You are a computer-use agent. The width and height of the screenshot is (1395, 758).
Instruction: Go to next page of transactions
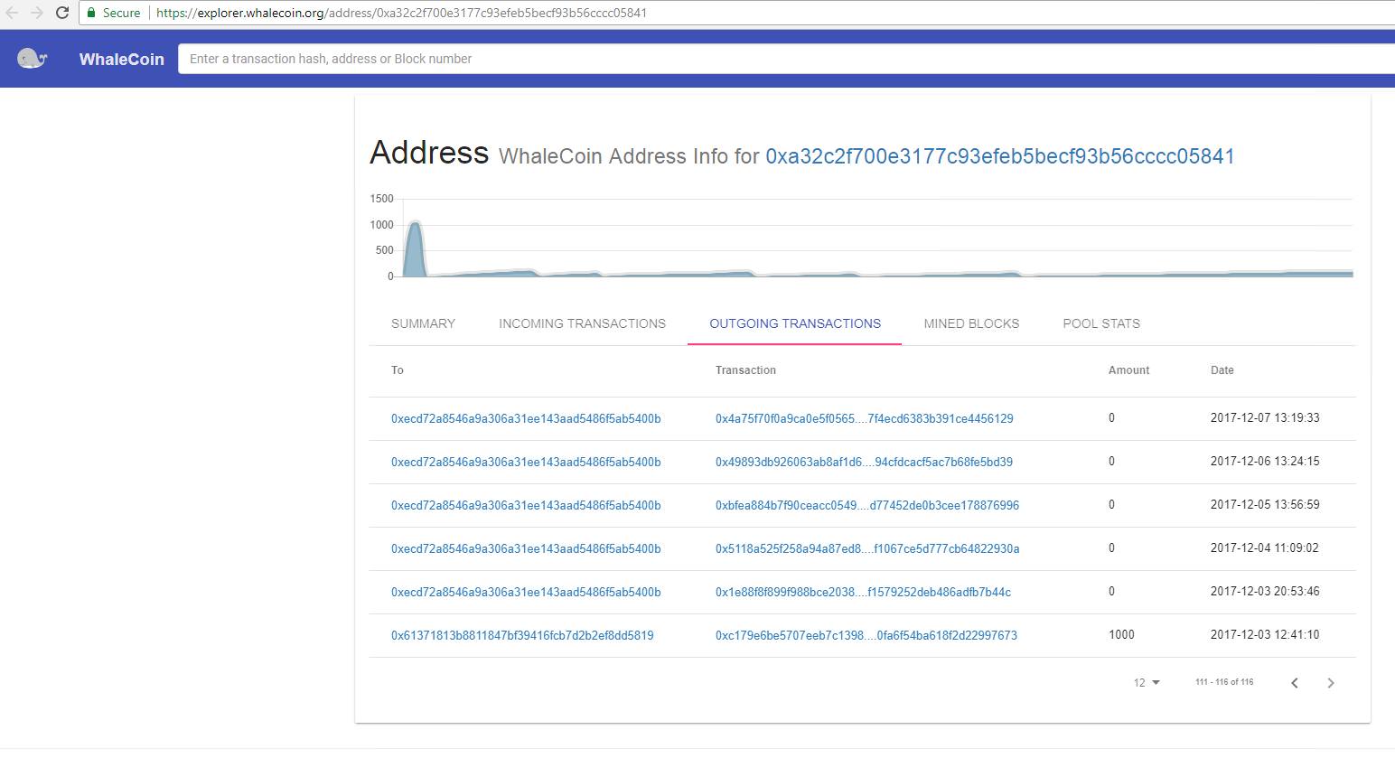coord(1330,683)
